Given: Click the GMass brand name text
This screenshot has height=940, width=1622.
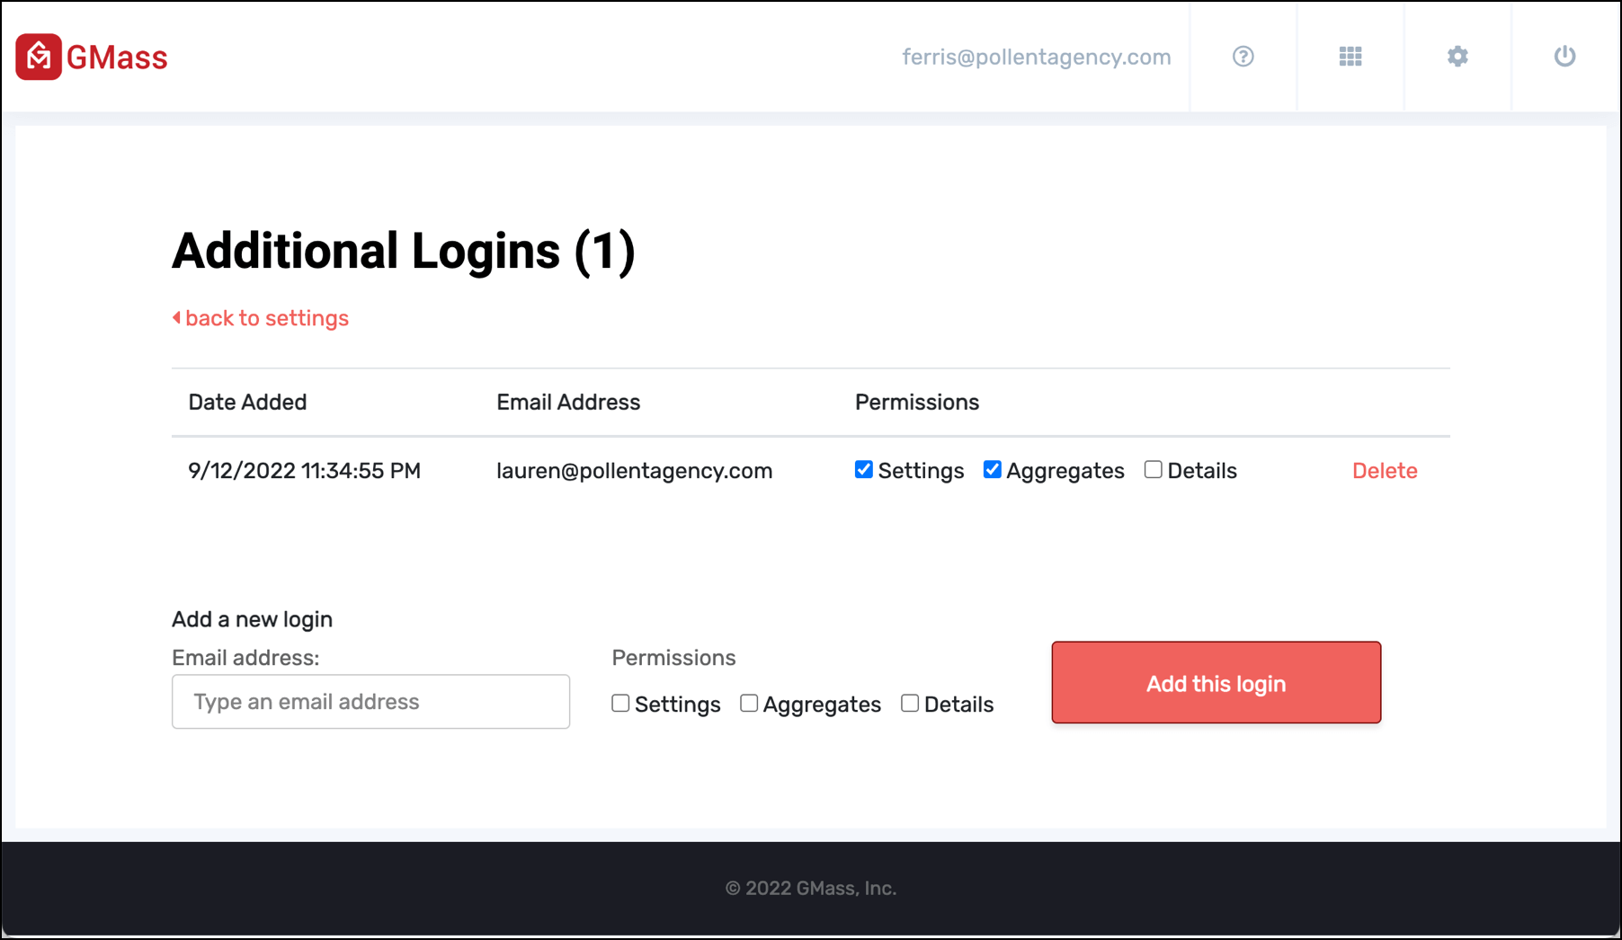Looking at the screenshot, I should pos(117,58).
